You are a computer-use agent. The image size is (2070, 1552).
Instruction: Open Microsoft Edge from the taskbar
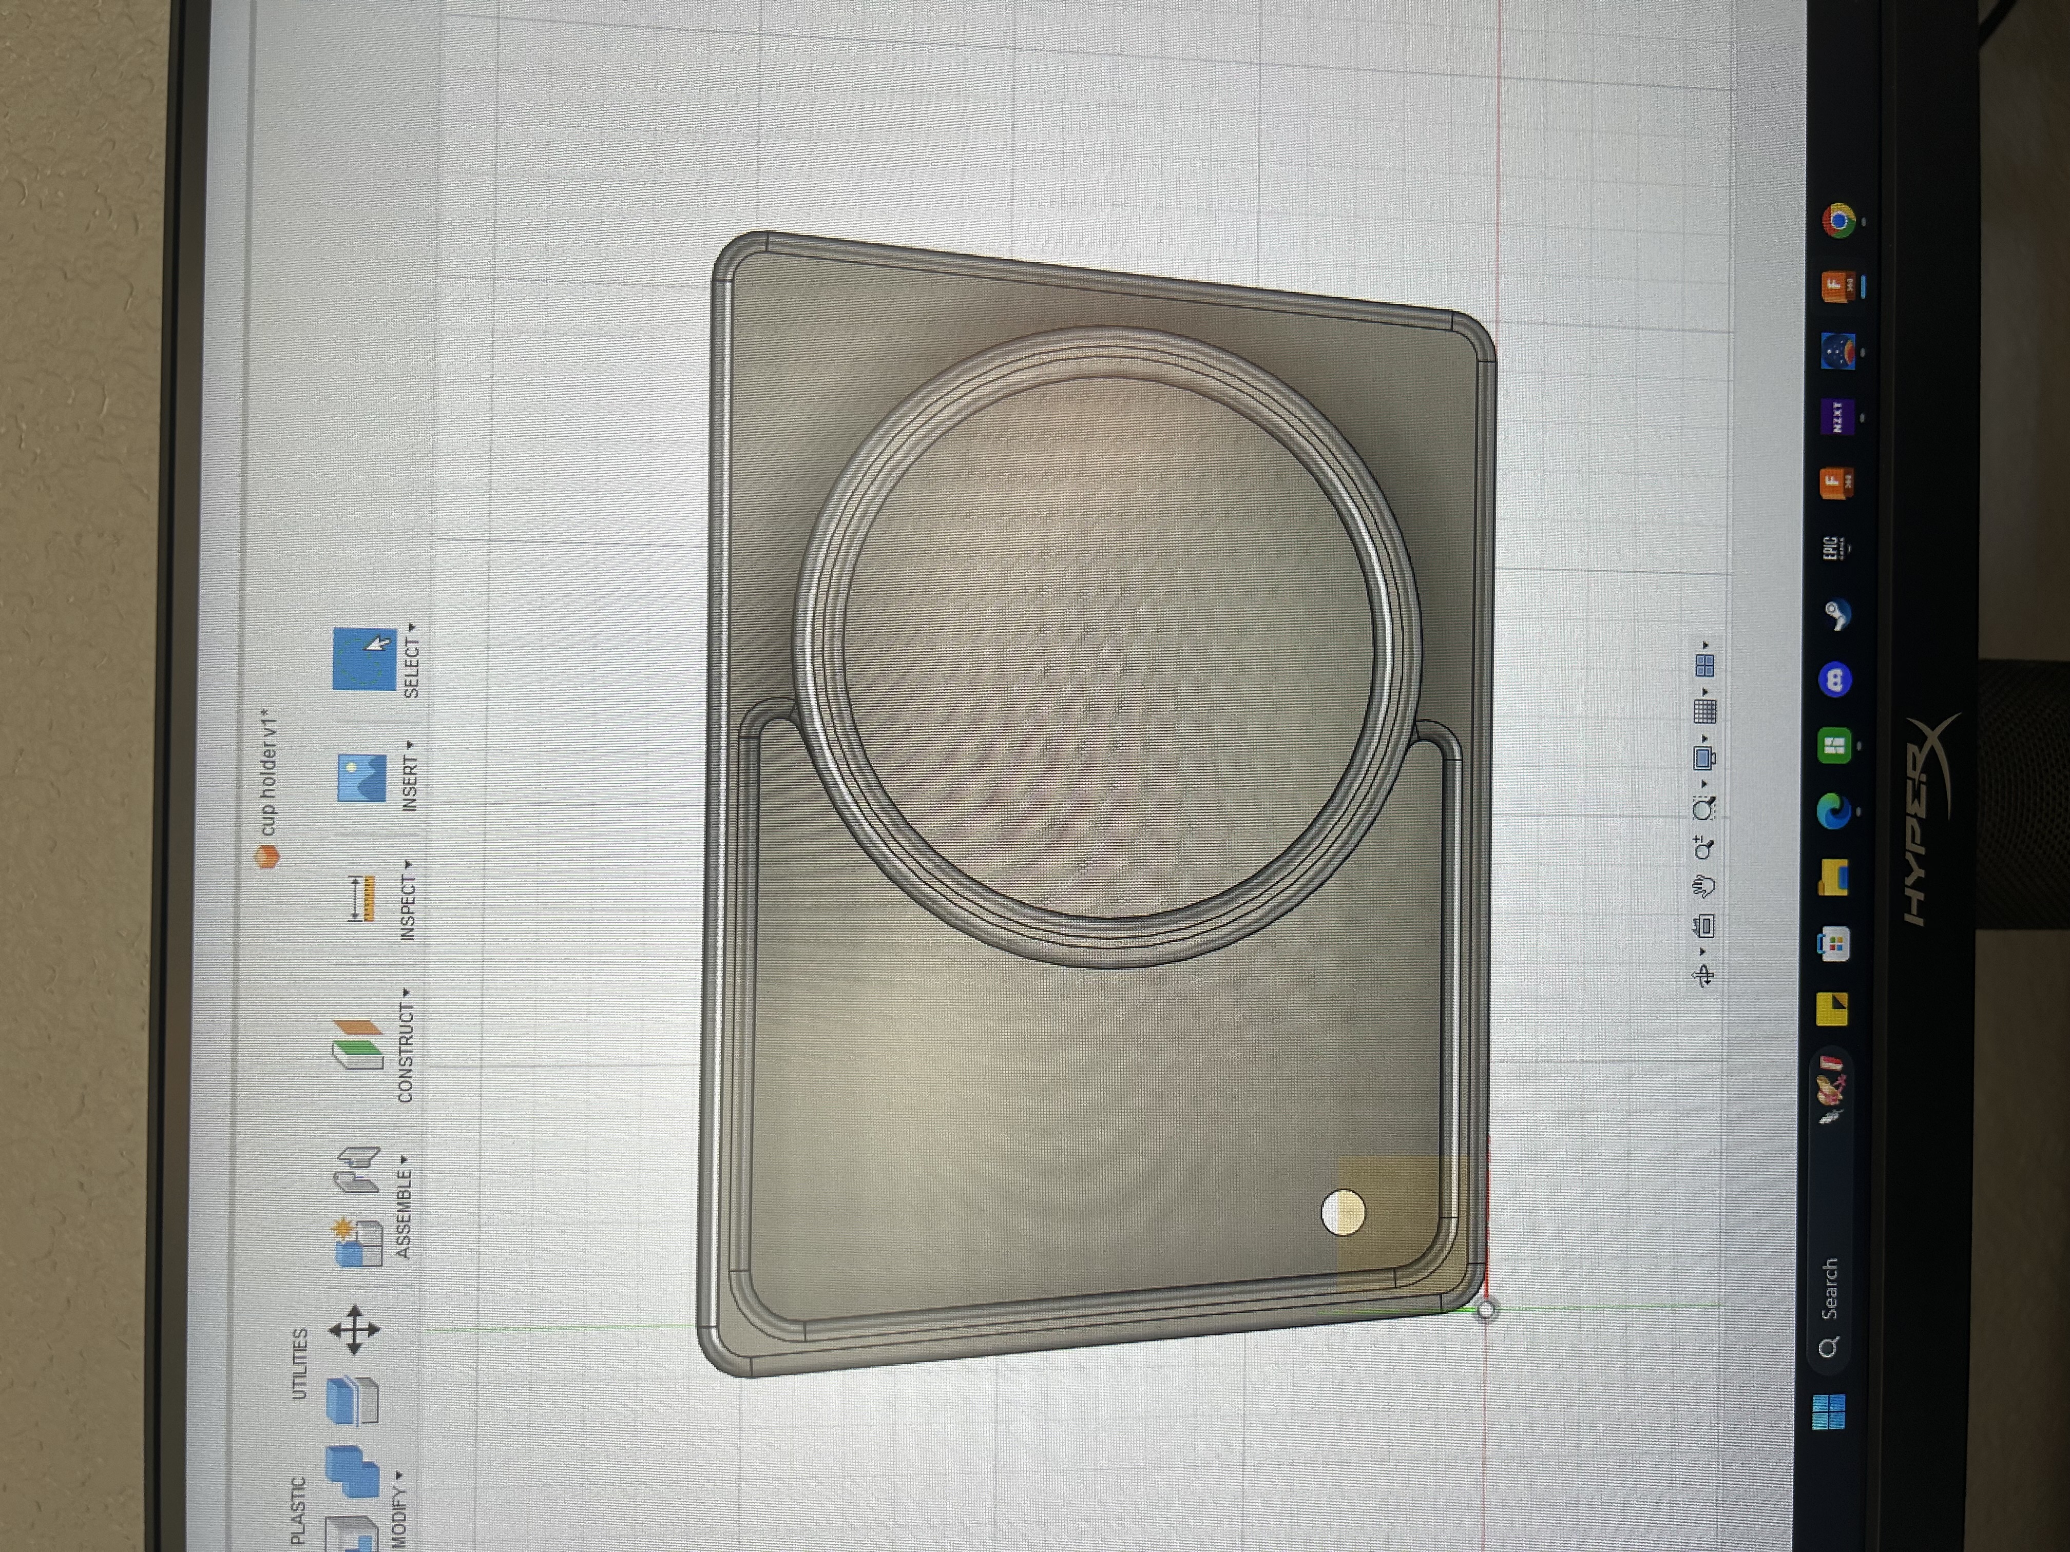point(1834,811)
